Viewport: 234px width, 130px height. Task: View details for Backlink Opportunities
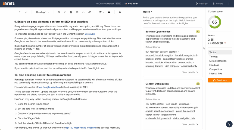point(190,72)
